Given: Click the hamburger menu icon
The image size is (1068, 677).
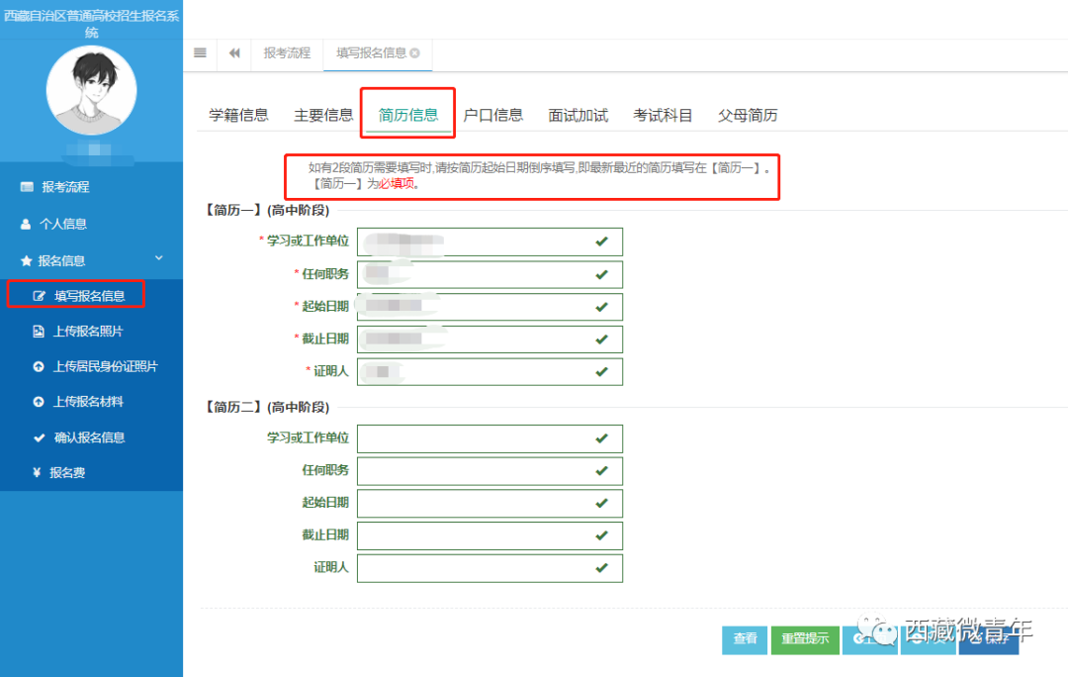Looking at the screenshot, I should coord(200,53).
